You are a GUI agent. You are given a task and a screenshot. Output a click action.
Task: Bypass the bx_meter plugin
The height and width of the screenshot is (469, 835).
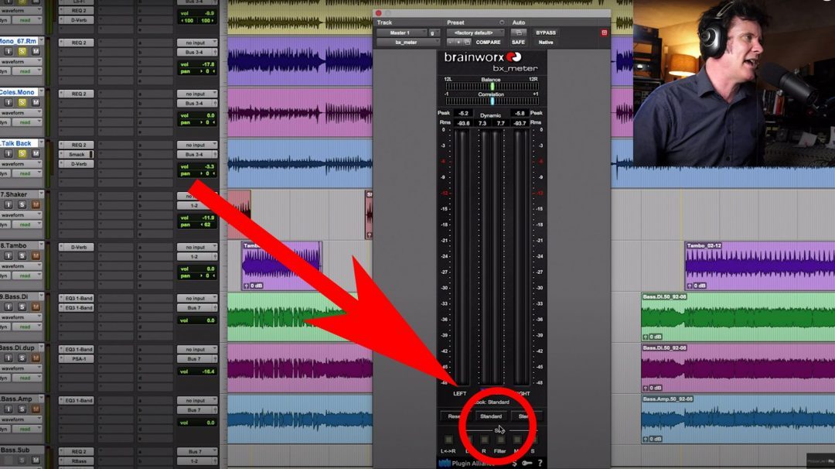pos(546,33)
